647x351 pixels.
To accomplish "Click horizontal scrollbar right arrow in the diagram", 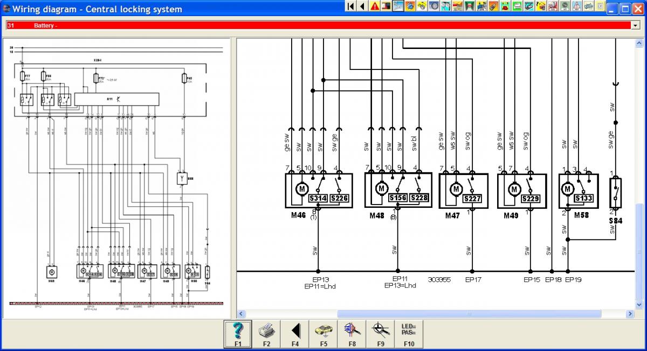I will click(630, 314).
